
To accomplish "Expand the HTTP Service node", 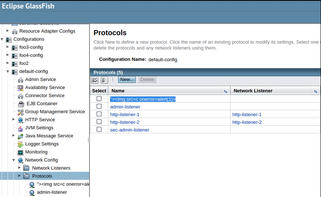I will point(14,119).
